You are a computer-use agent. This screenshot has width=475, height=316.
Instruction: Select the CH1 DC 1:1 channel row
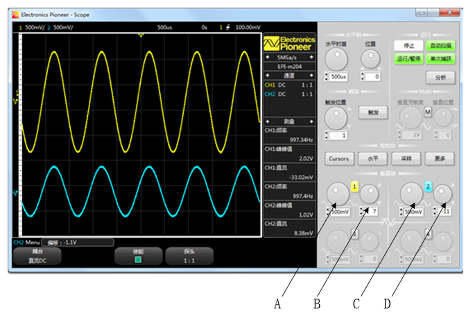click(x=289, y=85)
